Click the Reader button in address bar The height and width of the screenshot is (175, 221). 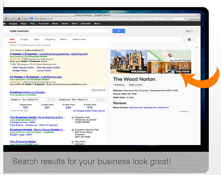tap(194, 19)
